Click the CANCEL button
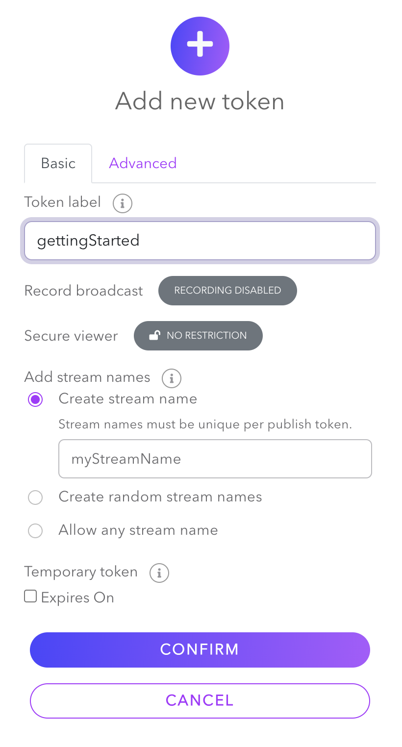Viewport: 402px width, 747px height. (x=200, y=700)
